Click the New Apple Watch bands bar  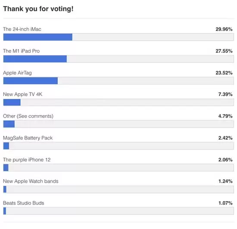[118, 189]
